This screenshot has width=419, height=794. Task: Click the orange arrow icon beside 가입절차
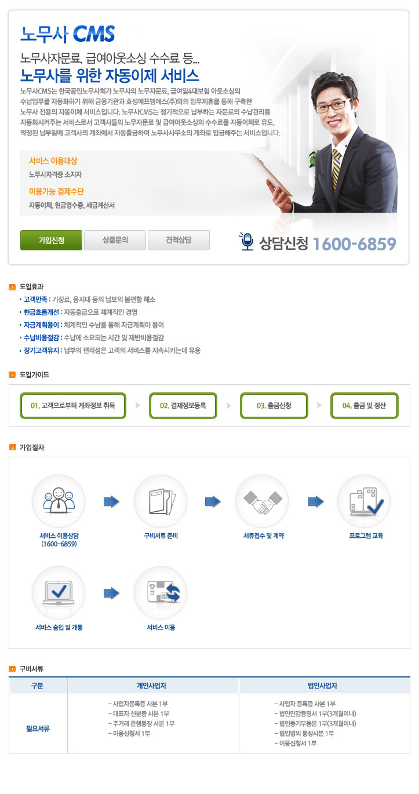pyautogui.click(x=12, y=447)
